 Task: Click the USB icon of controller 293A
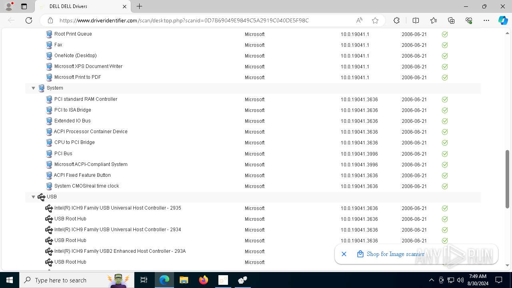(x=49, y=251)
